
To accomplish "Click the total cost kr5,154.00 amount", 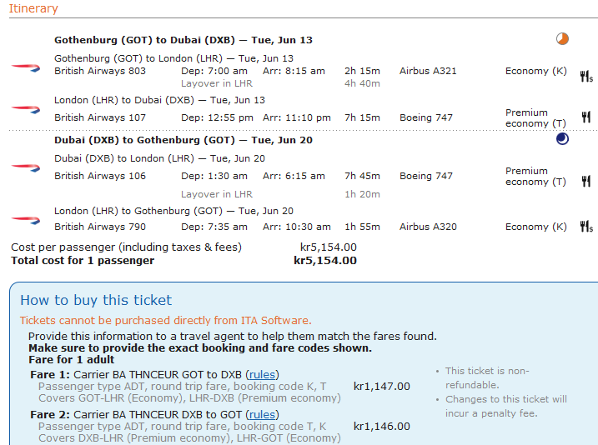I will point(325,261).
